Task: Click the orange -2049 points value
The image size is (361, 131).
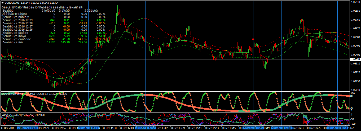Action: point(51,39)
